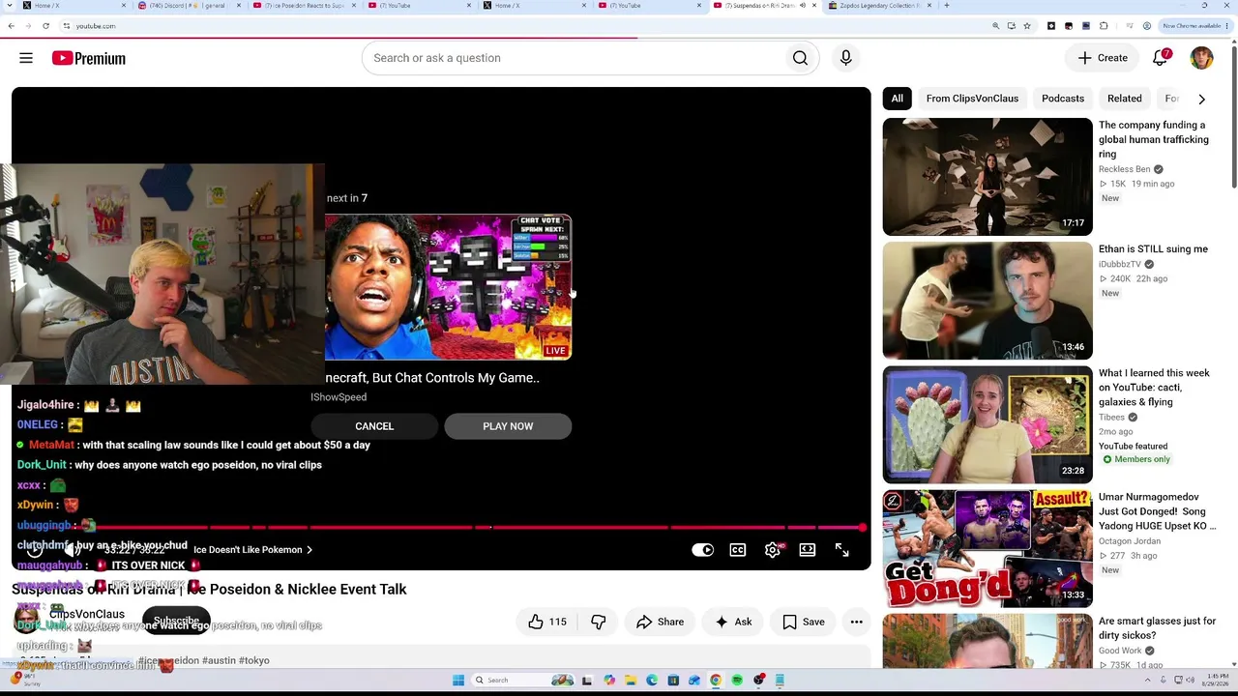Open 'Are smart glasses just for dirty sickos?'

click(x=1157, y=628)
